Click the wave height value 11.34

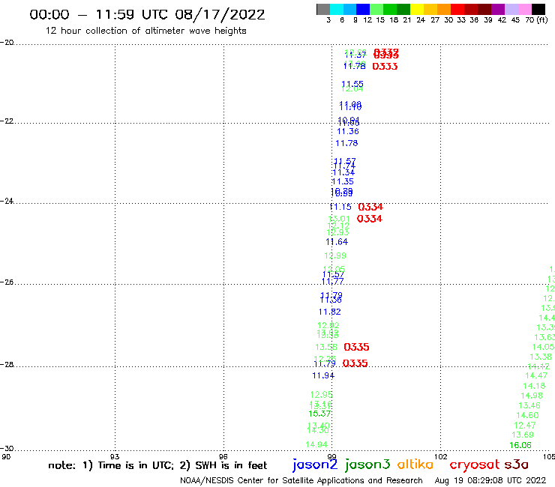[x=343, y=172]
